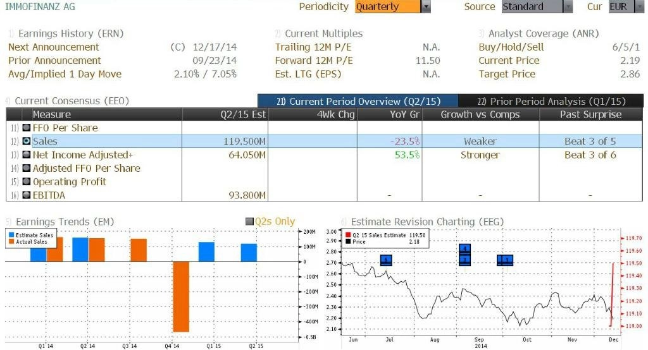The height and width of the screenshot is (350, 648).
Task: Click the Measure column header
Action: click(107, 114)
